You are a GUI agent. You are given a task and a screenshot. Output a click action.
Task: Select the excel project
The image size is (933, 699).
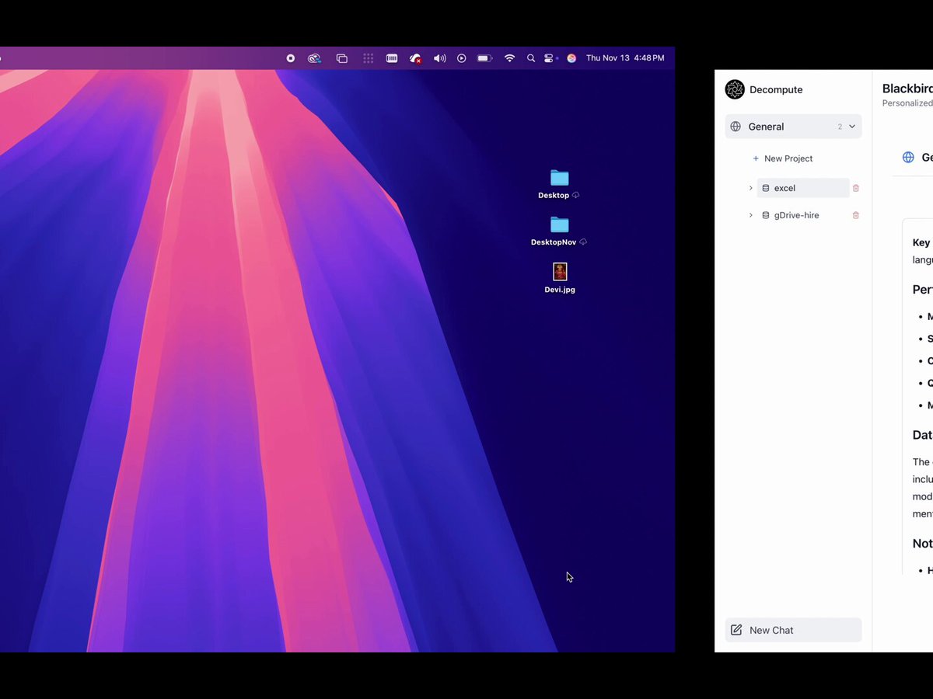pos(803,188)
